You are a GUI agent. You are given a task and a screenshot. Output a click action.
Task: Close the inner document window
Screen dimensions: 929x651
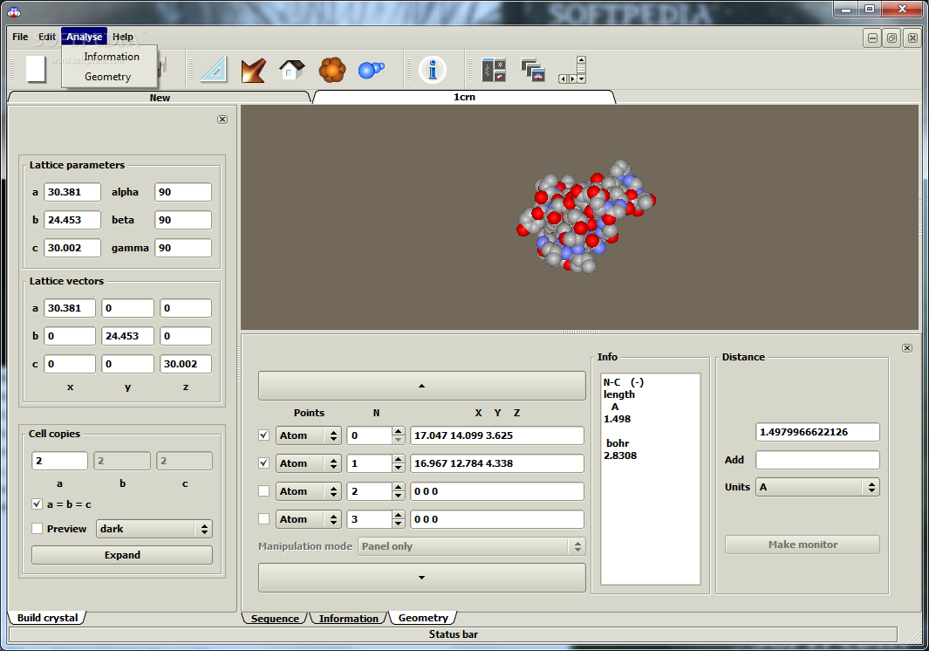pyautogui.click(x=912, y=38)
